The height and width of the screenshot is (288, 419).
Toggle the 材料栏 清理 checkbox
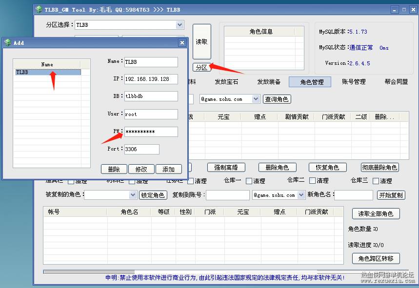(x=132, y=181)
